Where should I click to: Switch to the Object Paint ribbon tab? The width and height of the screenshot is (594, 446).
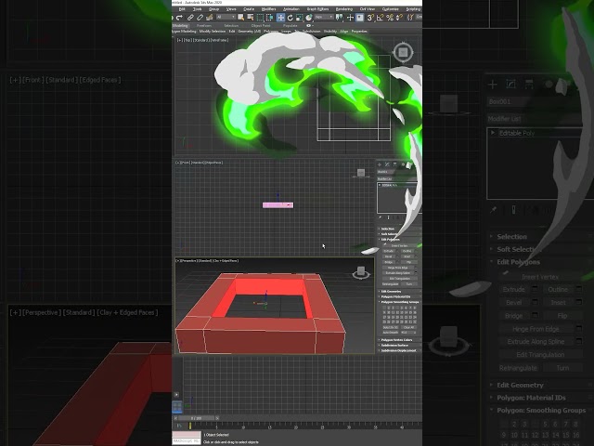(x=261, y=25)
